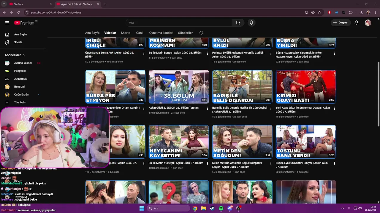Screen dimensions: 380x213
Task: Open the YouTube account avatar menu
Action: click(368, 23)
